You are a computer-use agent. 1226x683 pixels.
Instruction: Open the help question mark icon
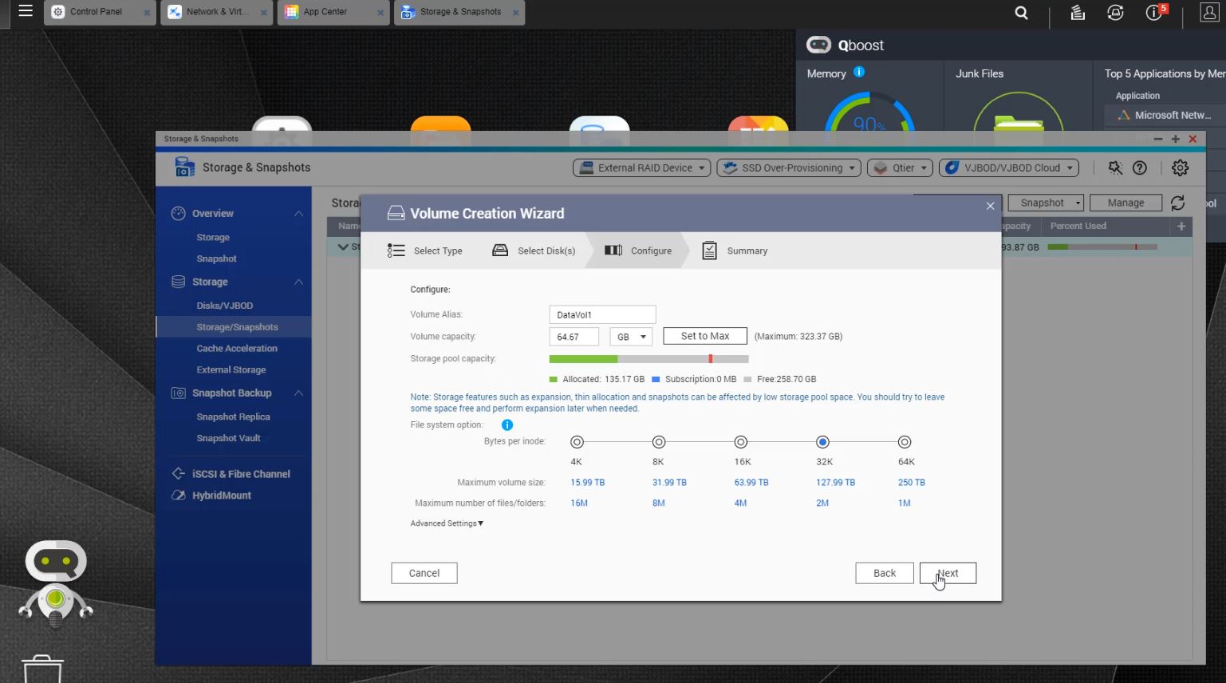pyautogui.click(x=1140, y=168)
